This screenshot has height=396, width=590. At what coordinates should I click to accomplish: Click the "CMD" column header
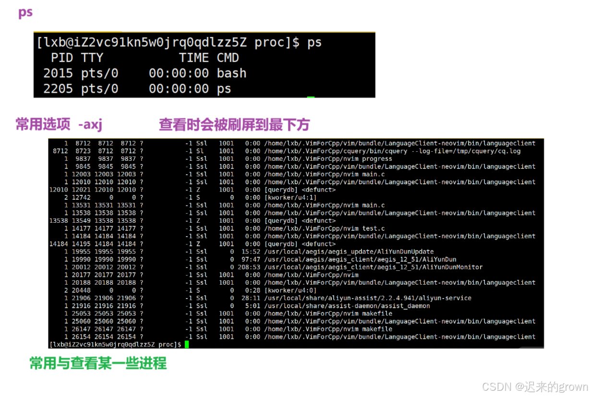point(228,58)
